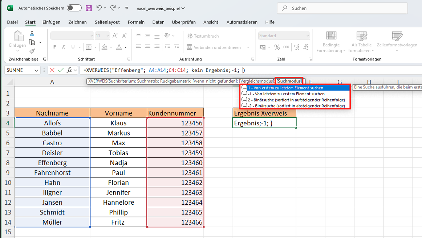Screen dimensions: 422x238
Task: Switch to the Überprüfen ribbon tab
Action: point(184,22)
